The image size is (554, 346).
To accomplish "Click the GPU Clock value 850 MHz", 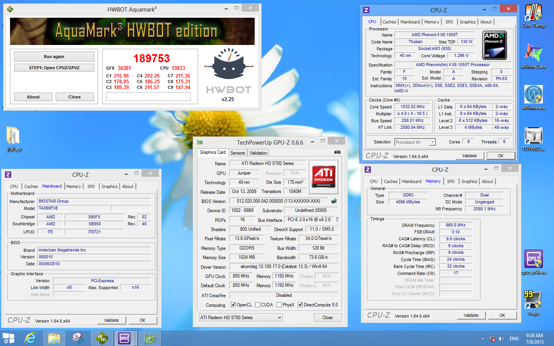I will 241,276.
